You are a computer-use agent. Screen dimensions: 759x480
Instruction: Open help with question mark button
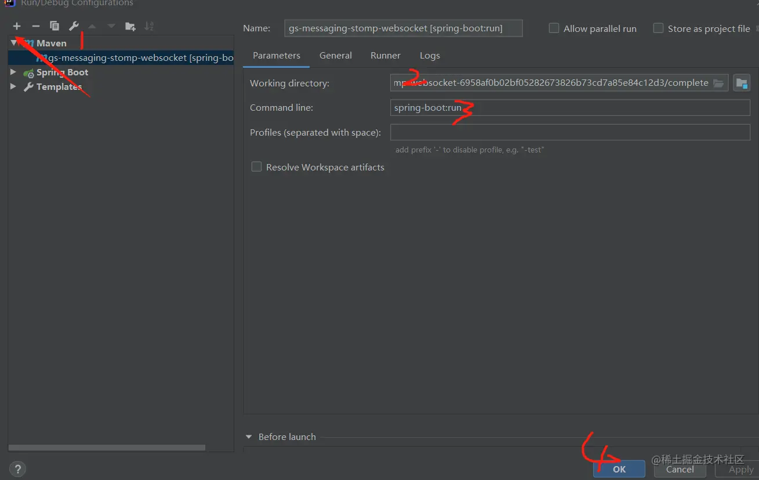[17, 469]
